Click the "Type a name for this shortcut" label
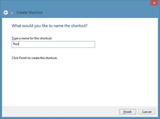 coord(32,38)
